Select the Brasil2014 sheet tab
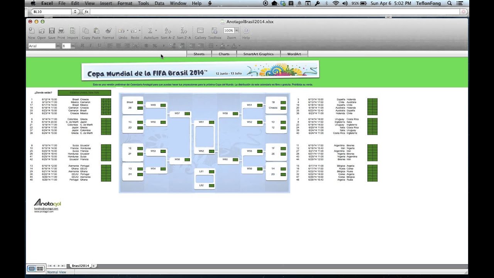Image resolution: width=494 pixels, height=278 pixels. point(80,266)
